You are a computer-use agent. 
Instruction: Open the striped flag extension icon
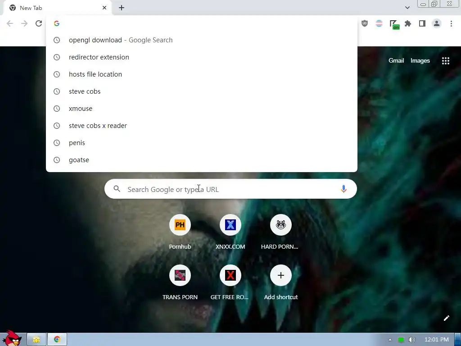pyautogui.click(x=379, y=23)
